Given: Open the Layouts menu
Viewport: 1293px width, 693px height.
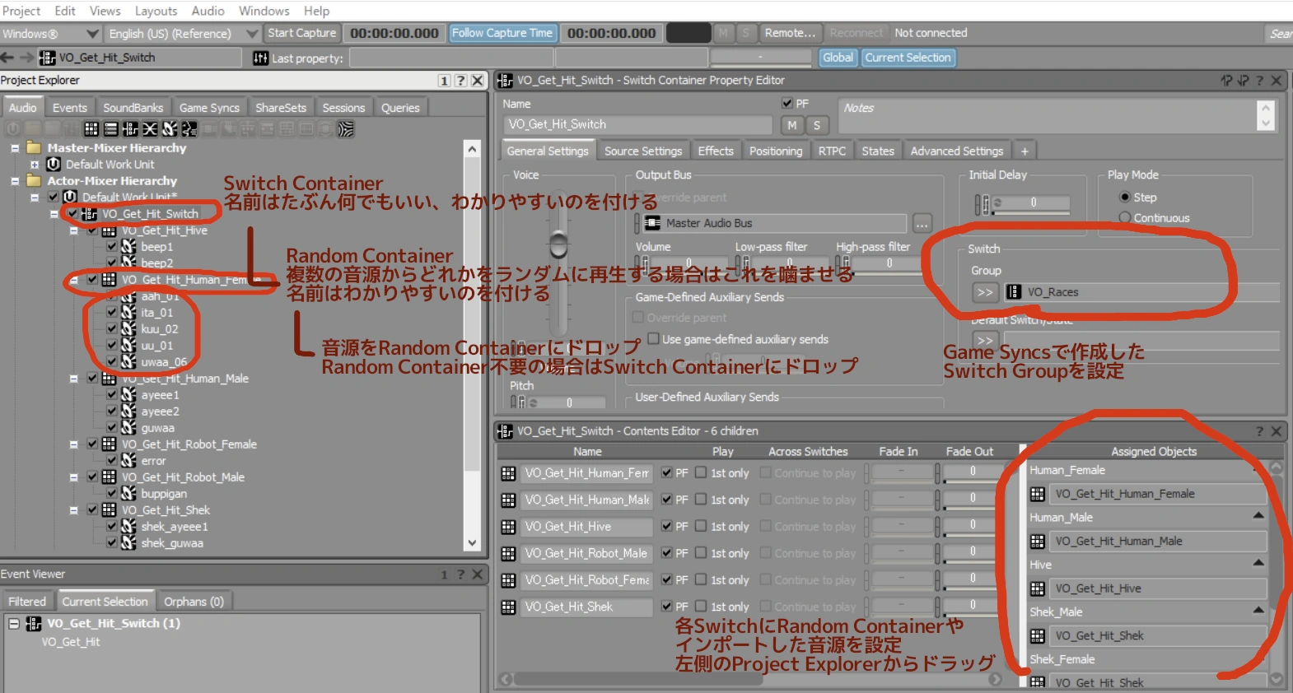Looking at the screenshot, I should click(156, 11).
